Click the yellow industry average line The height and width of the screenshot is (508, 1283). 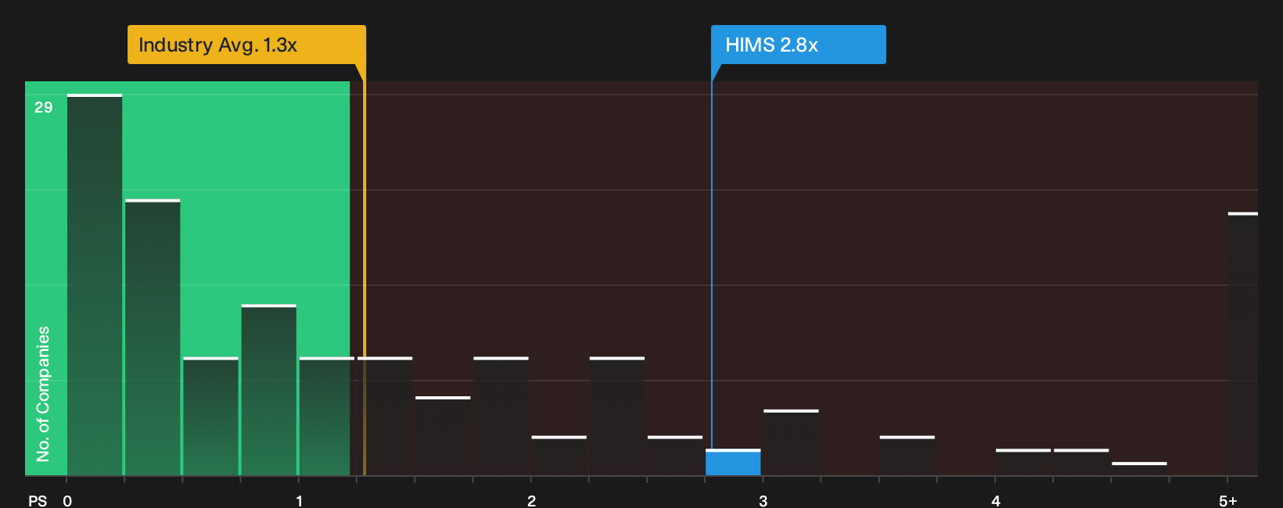(x=365, y=270)
